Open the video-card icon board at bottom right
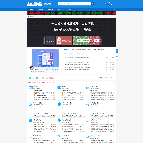 tap(88, 136)
